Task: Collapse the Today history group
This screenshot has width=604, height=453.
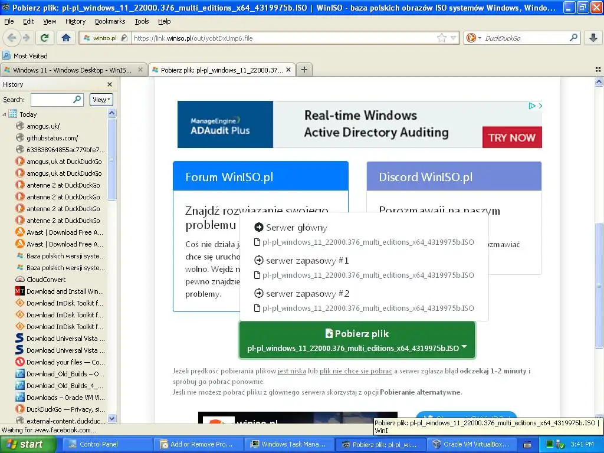Action: click(4, 114)
